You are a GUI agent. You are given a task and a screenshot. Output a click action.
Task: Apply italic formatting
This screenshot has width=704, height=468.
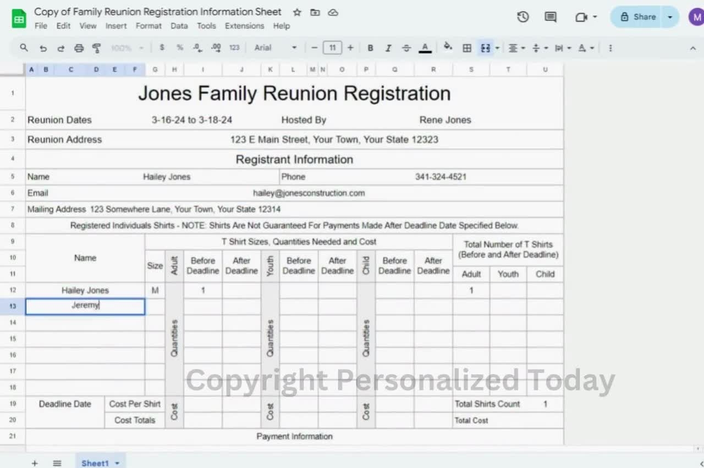[x=388, y=48]
